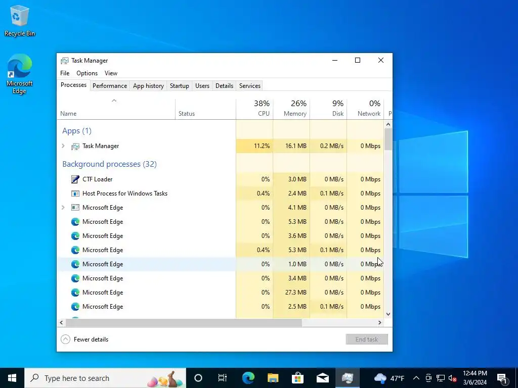The height and width of the screenshot is (388, 518).
Task: Expand the Task Manager app row
Action: (x=63, y=146)
